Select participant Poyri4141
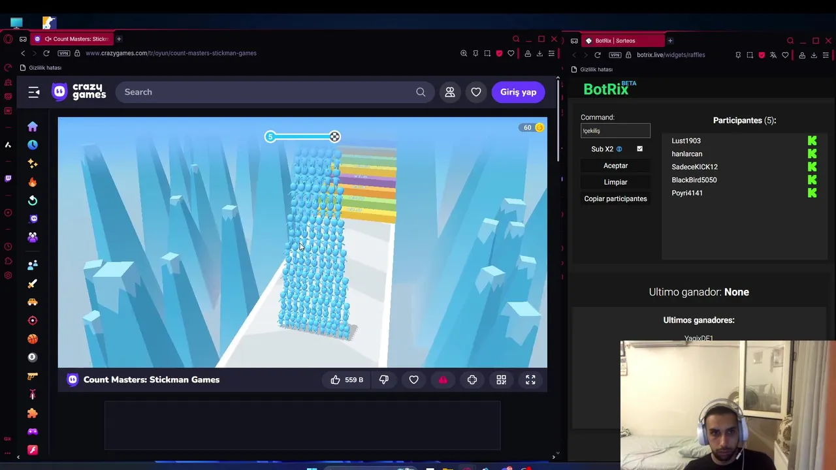Screen dimensions: 836x470 click(x=687, y=193)
